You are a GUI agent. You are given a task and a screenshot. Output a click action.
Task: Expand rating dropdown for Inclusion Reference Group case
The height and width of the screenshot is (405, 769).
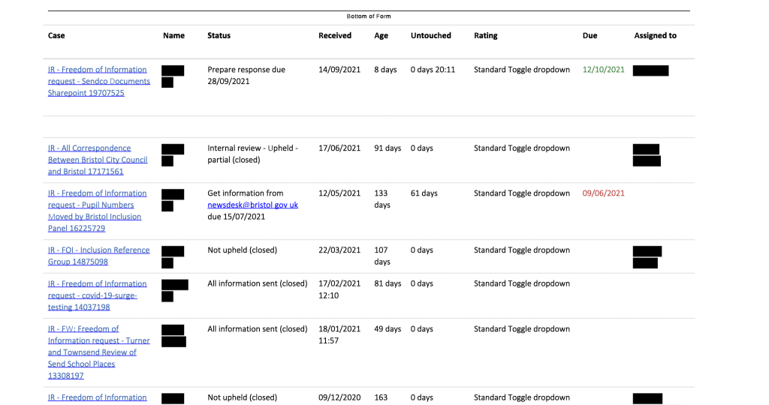coord(521,250)
